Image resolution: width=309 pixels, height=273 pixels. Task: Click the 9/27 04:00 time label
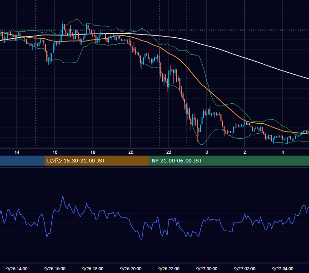click(283, 268)
